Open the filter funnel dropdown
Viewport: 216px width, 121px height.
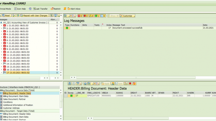(79, 84)
